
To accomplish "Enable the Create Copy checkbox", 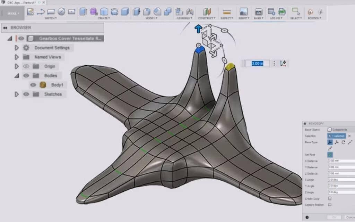I will 329,198.
